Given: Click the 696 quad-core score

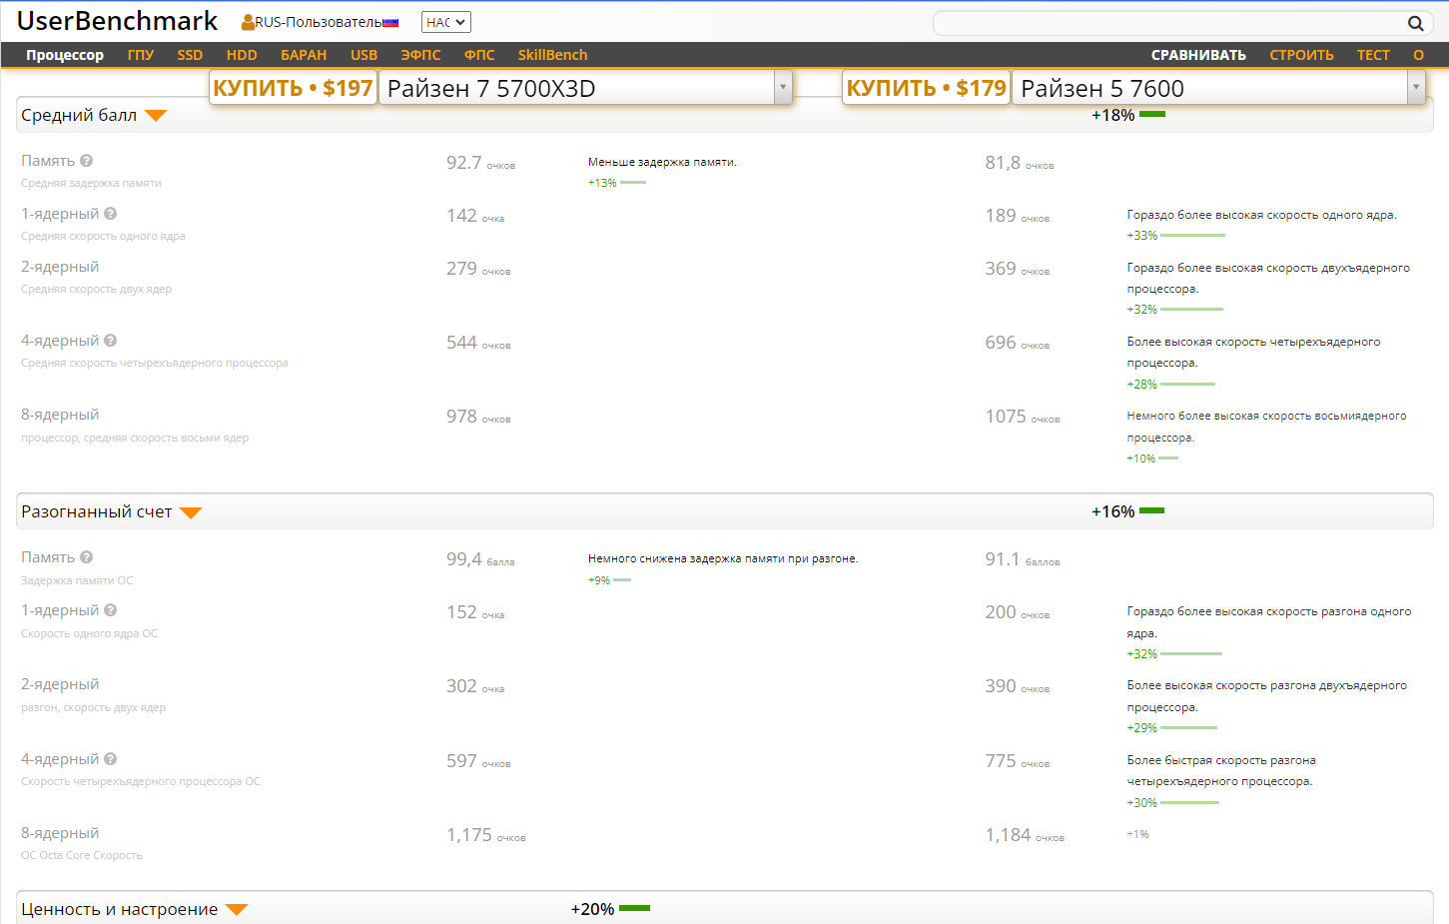Looking at the screenshot, I should pos(1001,343).
